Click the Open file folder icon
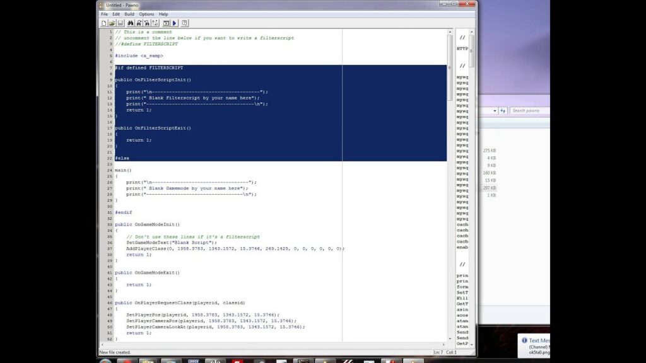646x363 pixels. (112, 23)
